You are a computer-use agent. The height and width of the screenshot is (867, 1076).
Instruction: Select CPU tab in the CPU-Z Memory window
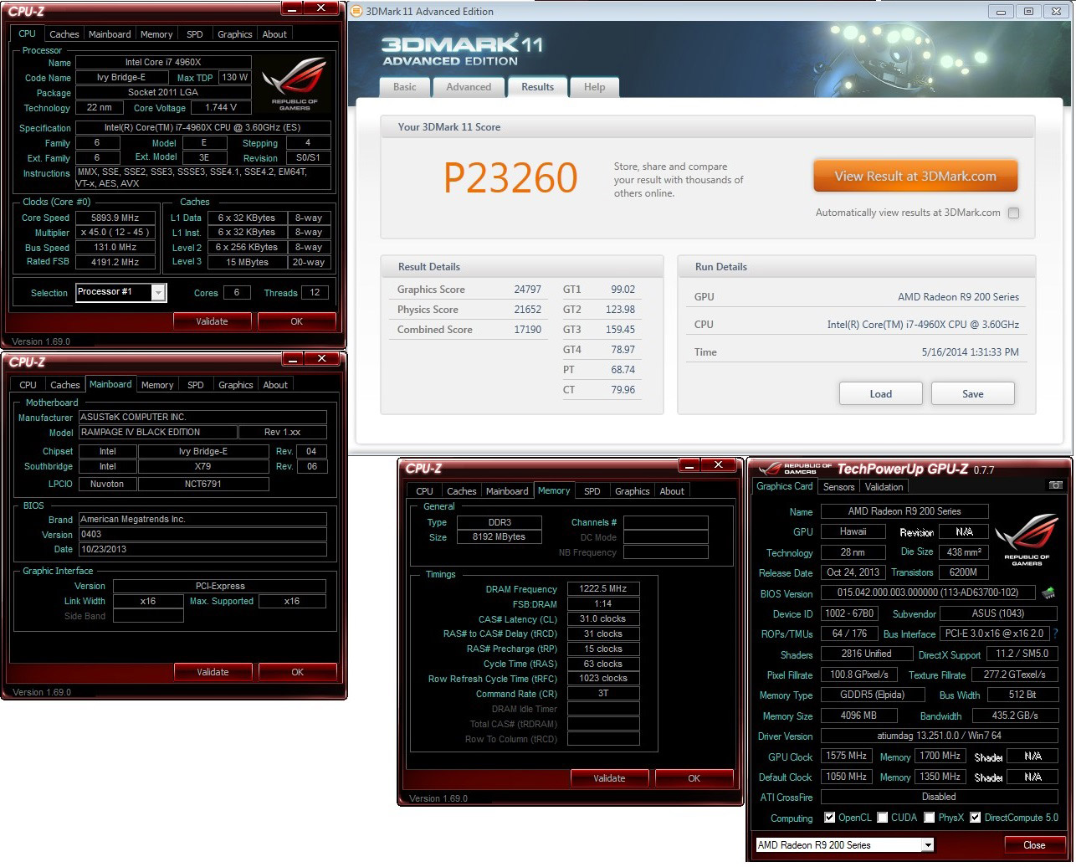(x=424, y=491)
